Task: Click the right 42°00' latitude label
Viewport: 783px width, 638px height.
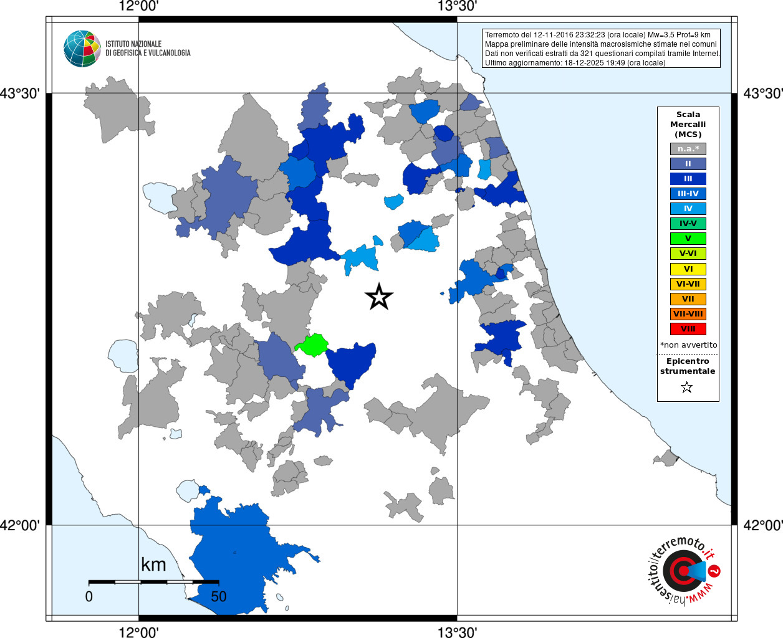Action: coord(763,525)
